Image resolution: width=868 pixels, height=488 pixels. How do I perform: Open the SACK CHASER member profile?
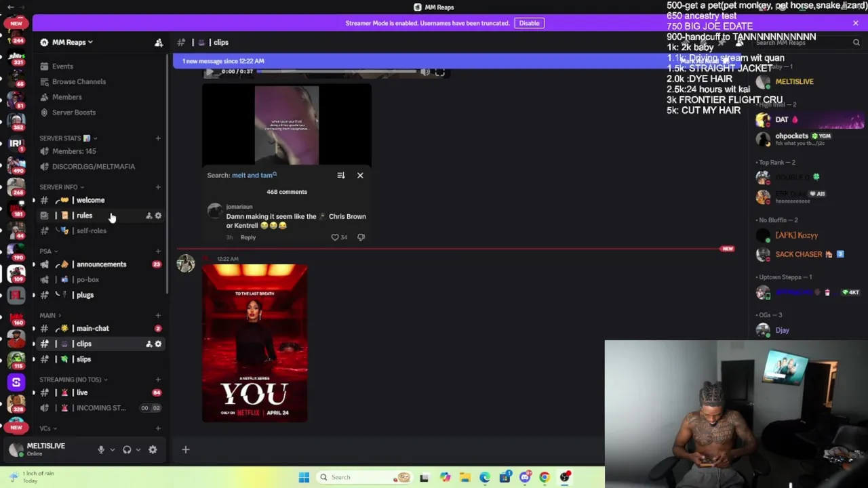click(807, 254)
